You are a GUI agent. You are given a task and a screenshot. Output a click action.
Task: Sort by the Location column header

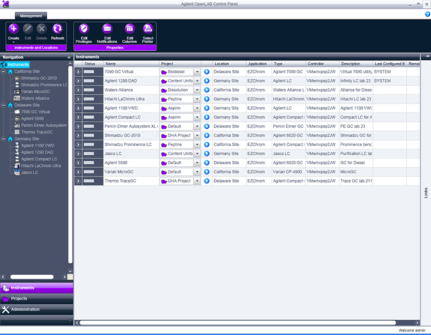(229, 64)
